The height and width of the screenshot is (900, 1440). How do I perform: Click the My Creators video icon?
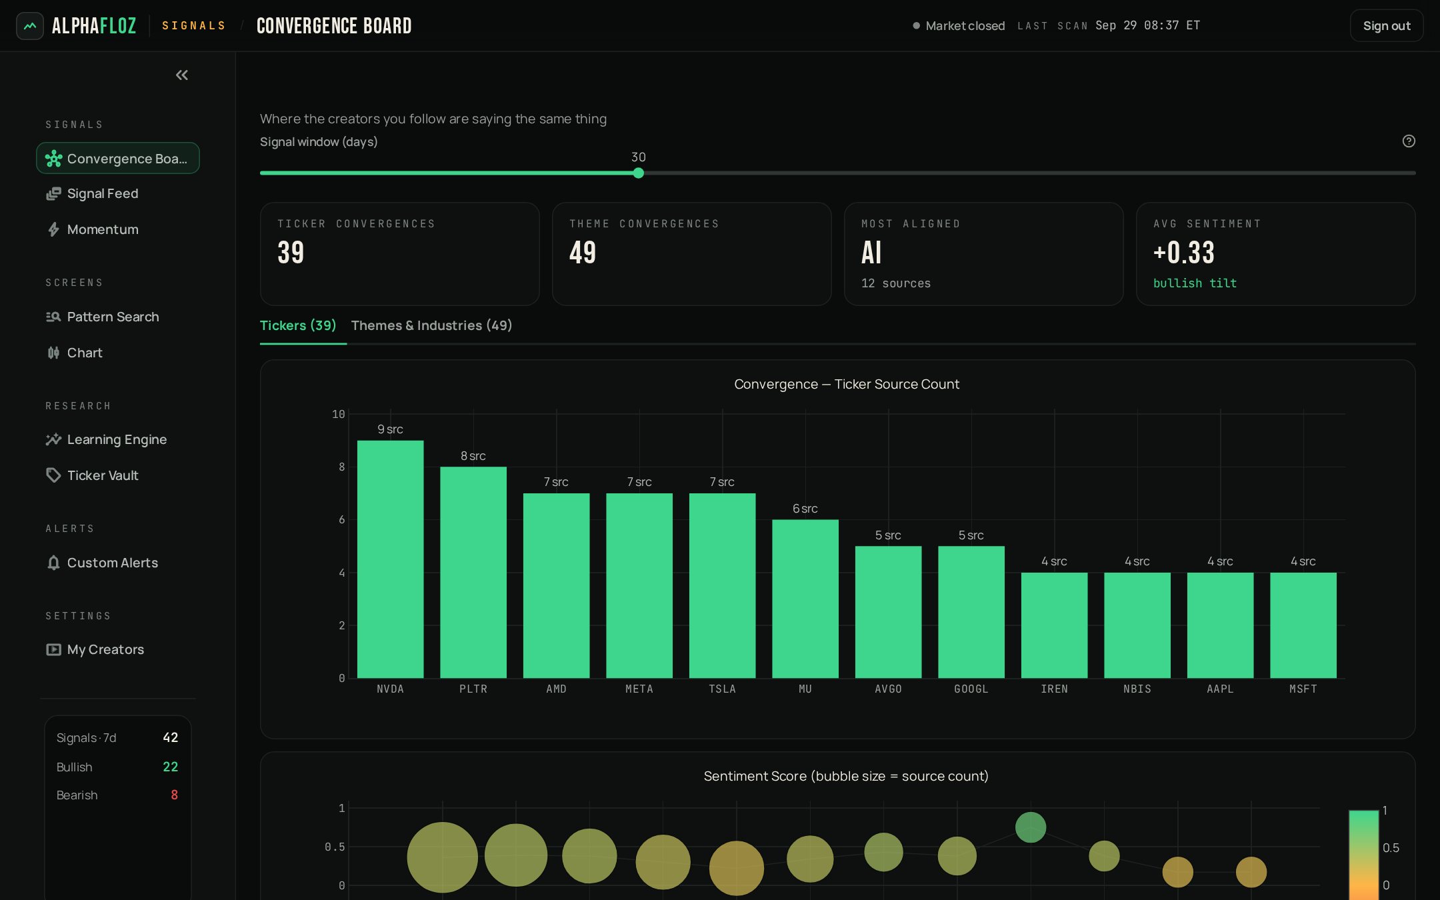click(x=53, y=649)
